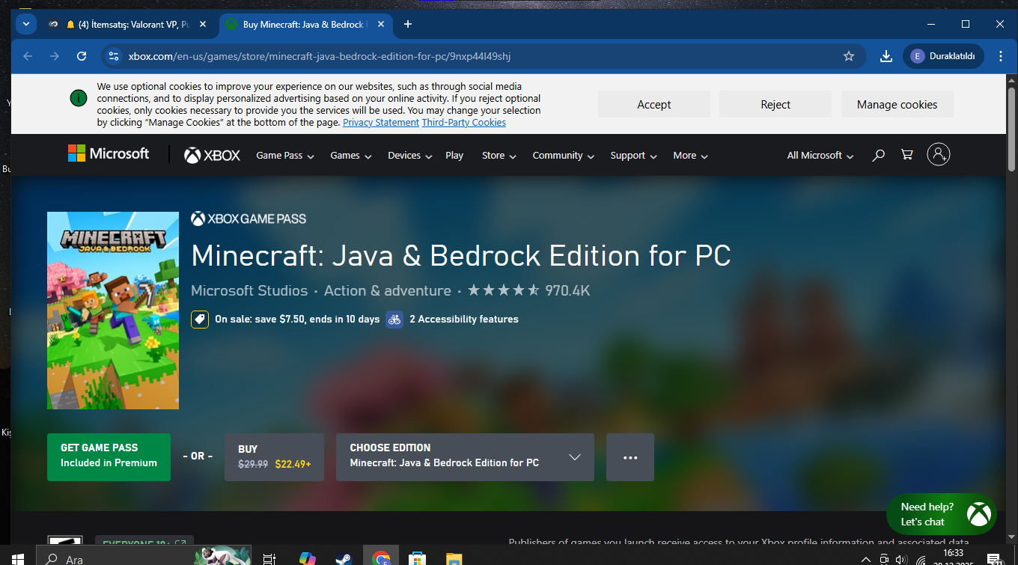
Task: Expand the Support menu
Action: pyautogui.click(x=633, y=156)
